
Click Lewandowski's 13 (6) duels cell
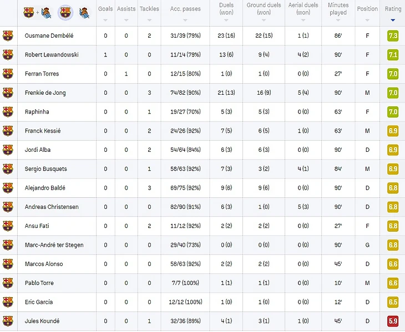[x=226, y=55]
